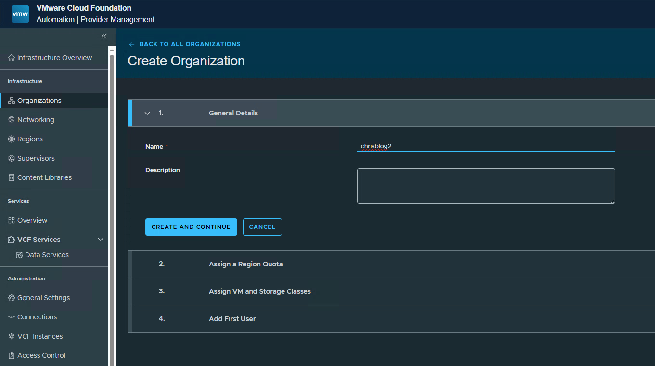The width and height of the screenshot is (655, 366).
Task: Click Data Services icon
Action: (x=19, y=255)
